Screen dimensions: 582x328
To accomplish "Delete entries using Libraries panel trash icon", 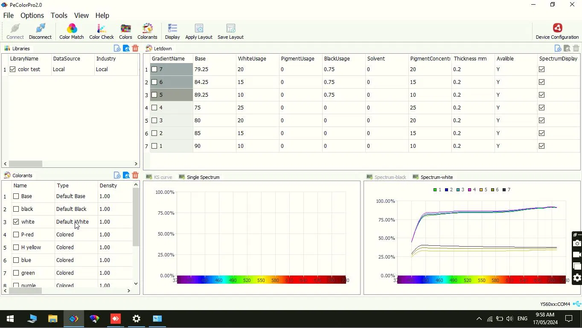I will point(135,48).
